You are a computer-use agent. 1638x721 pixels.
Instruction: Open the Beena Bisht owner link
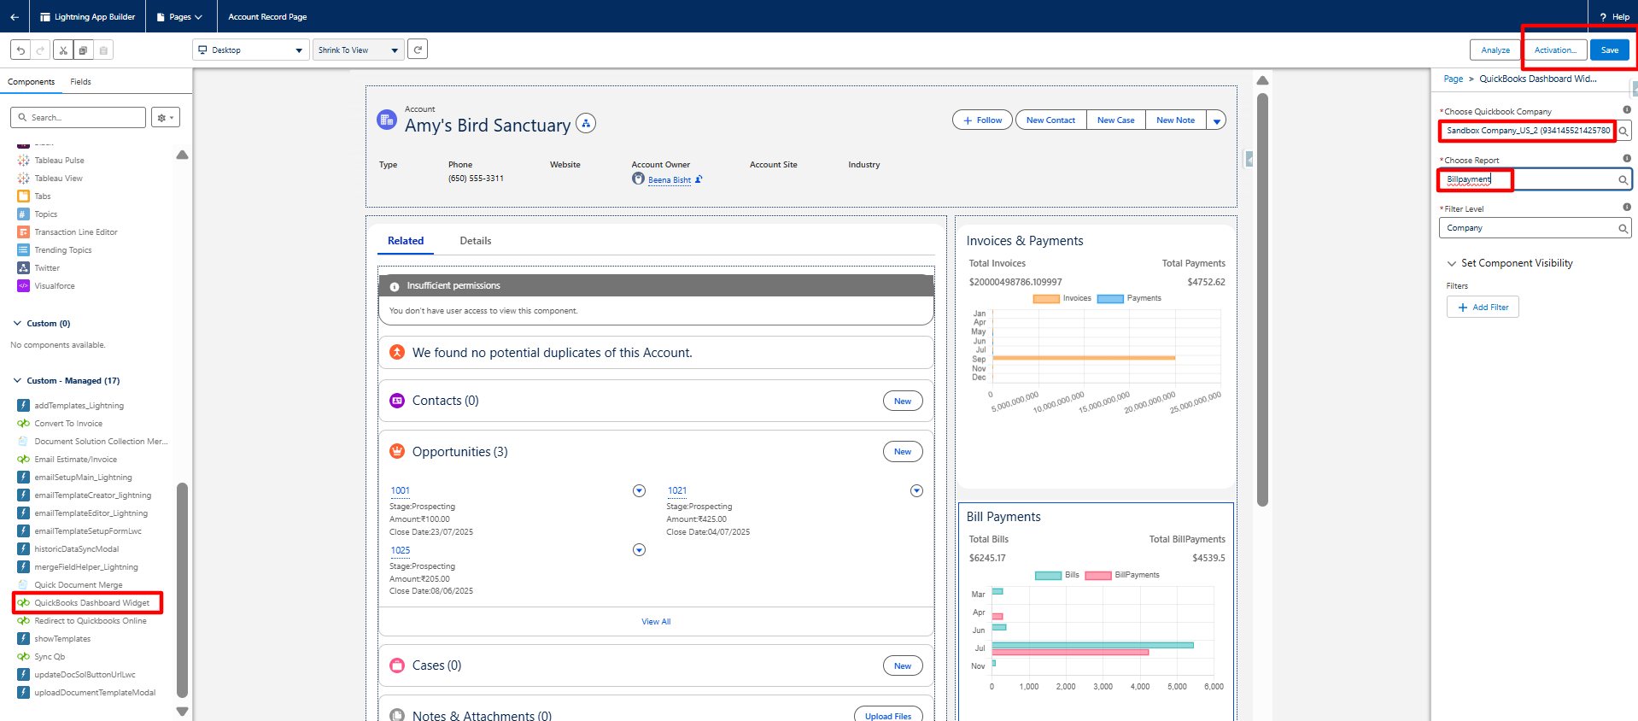point(670,180)
